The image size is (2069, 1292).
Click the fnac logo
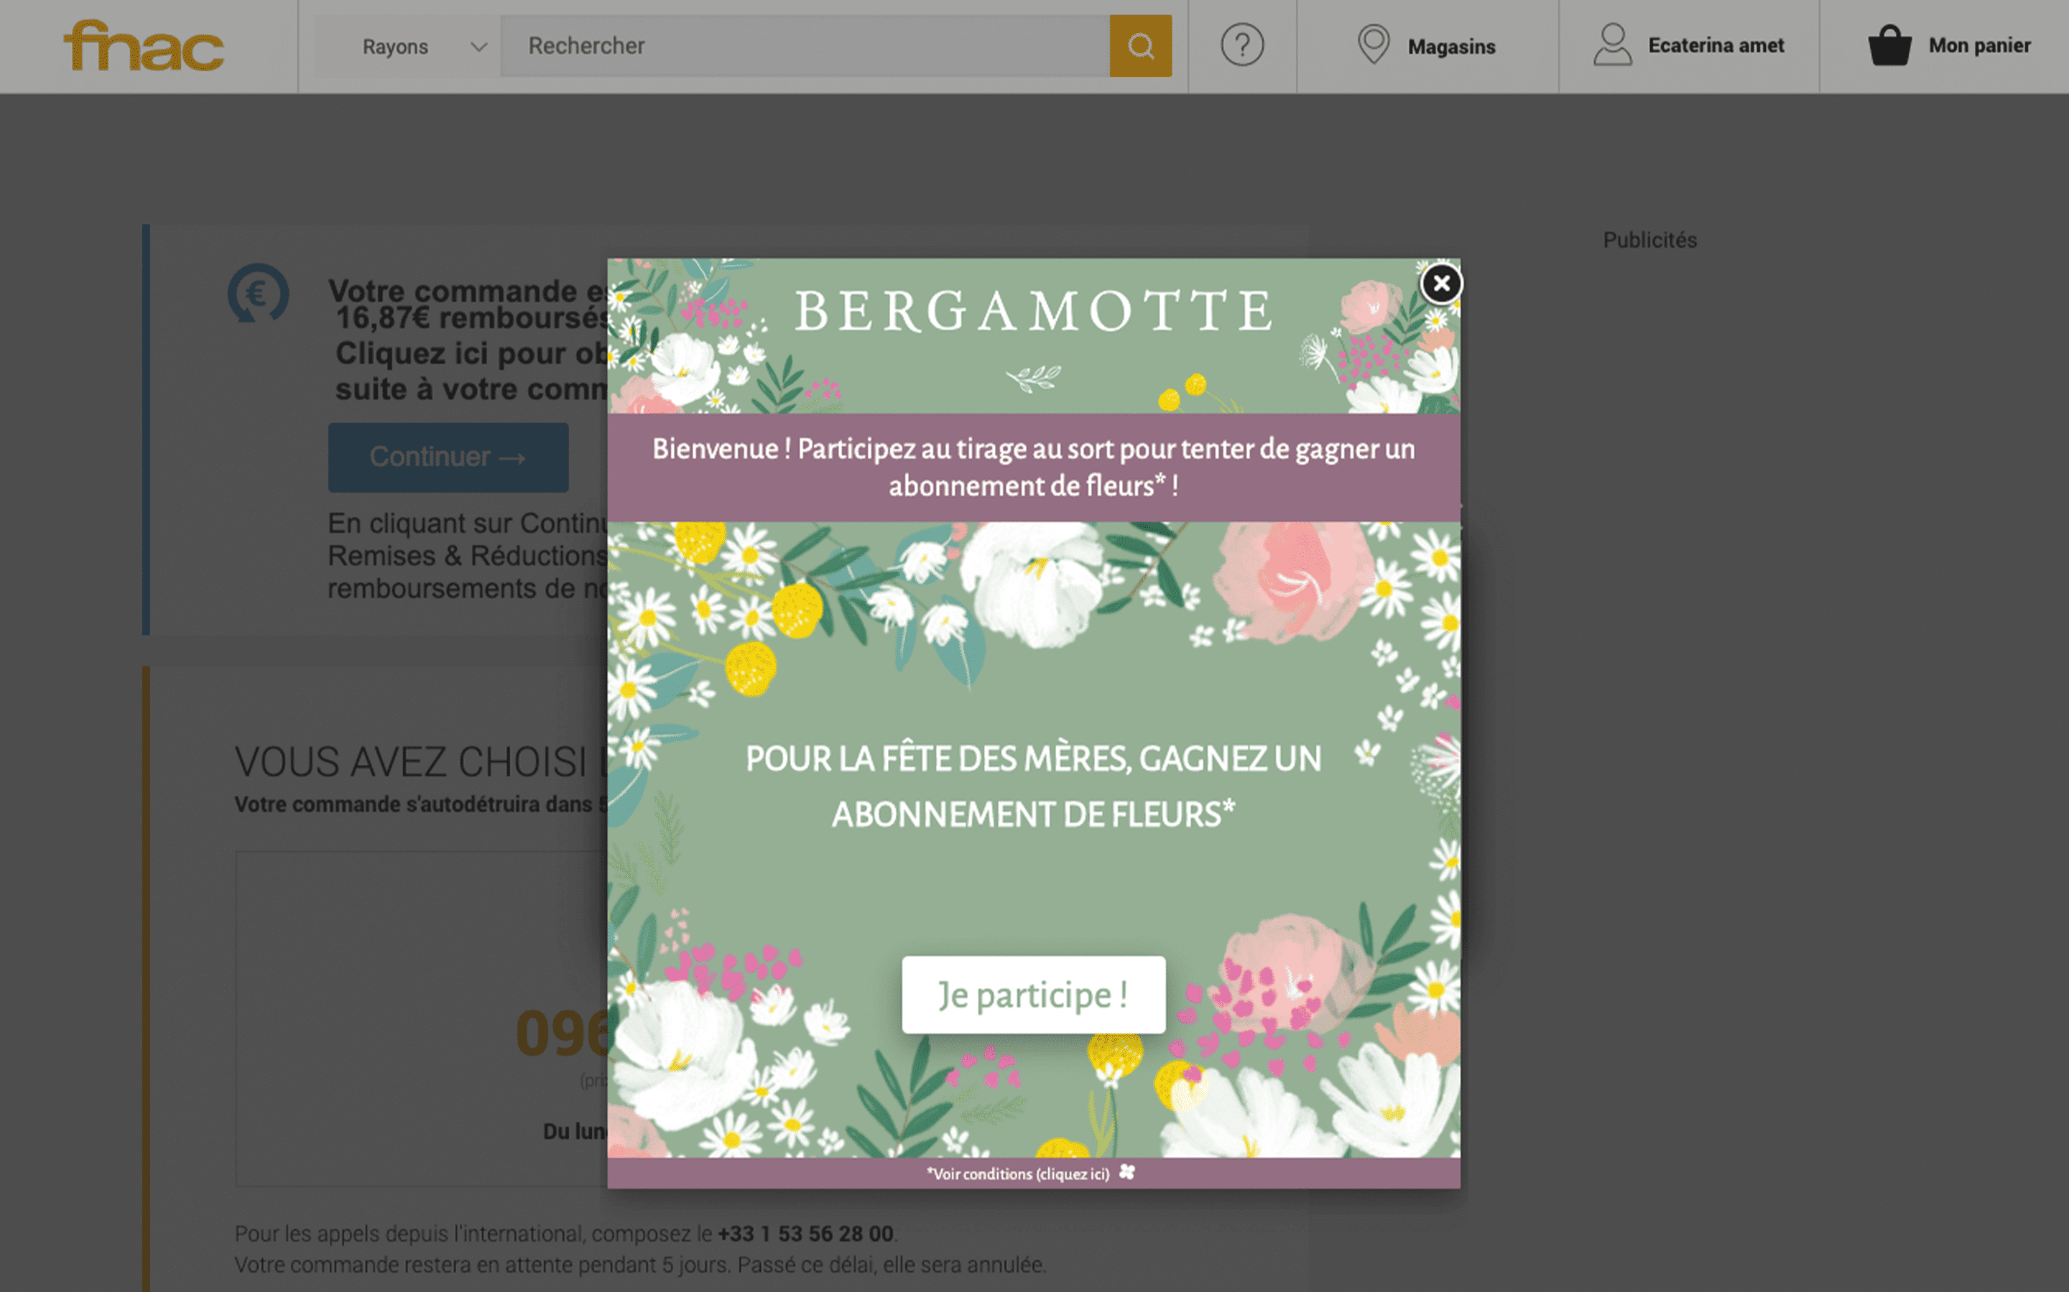coord(144,46)
